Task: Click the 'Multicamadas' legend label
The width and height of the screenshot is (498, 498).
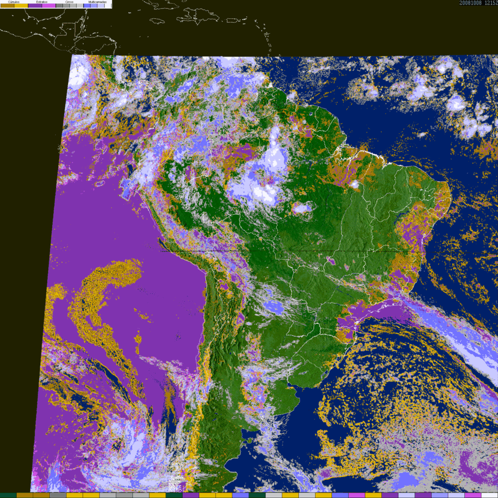Action: (97, 2)
